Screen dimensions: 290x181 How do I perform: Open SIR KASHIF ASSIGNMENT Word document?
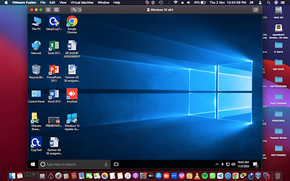click(x=72, y=49)
